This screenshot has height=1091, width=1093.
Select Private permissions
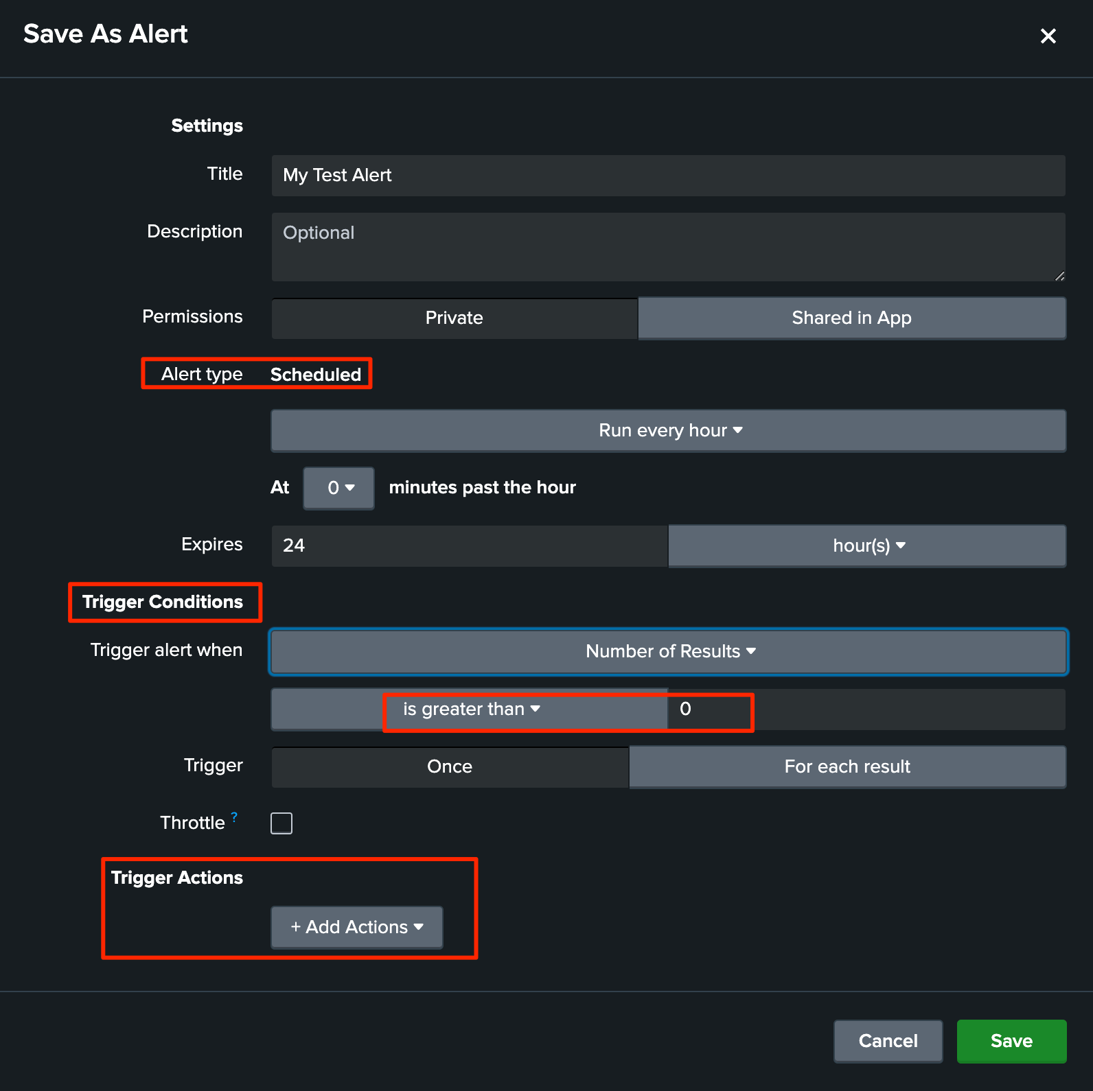pyautogui.click(x=455, y=318)
